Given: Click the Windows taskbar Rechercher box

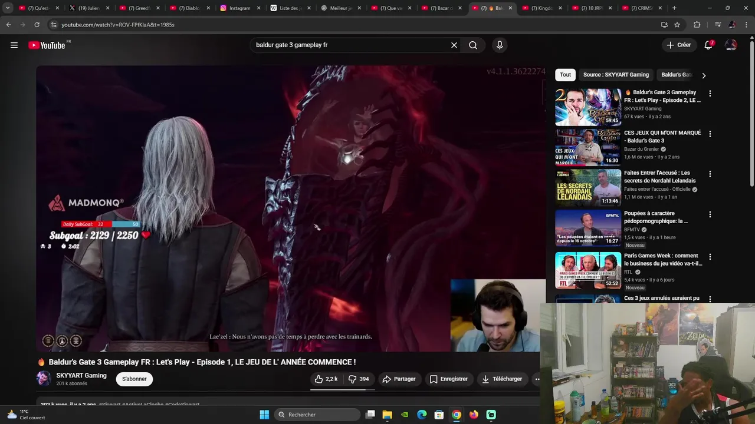Looking at the screenshot, I should (x=317, y=415).
